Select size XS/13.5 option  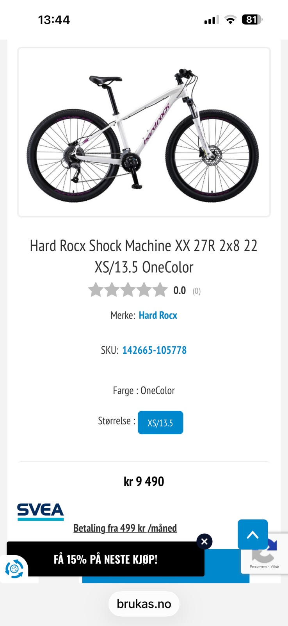point(160,423)
